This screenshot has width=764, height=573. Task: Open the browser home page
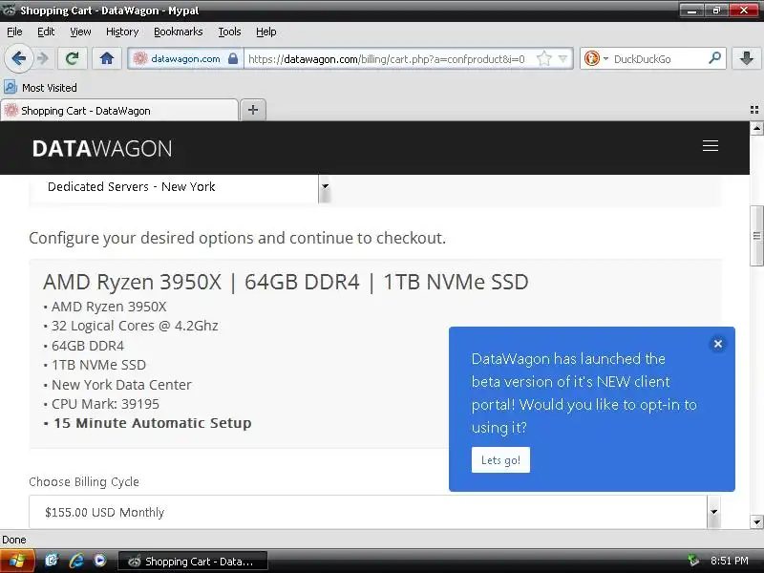click(x=107, y=59)
